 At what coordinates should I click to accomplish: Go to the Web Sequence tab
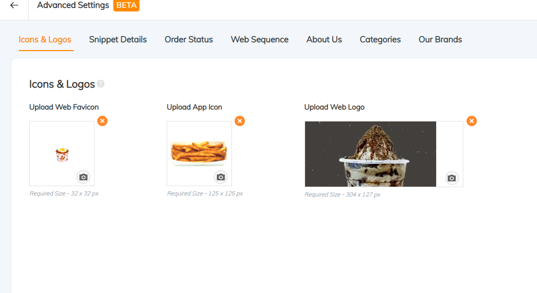pyautogui.click(x=260, y=40)
